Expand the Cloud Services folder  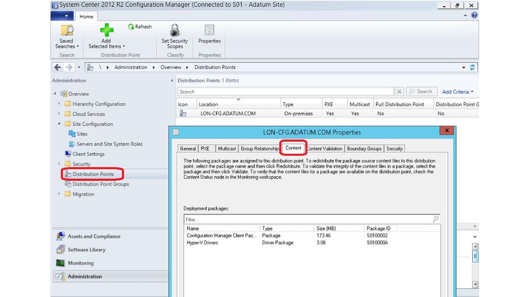[59, 114]
